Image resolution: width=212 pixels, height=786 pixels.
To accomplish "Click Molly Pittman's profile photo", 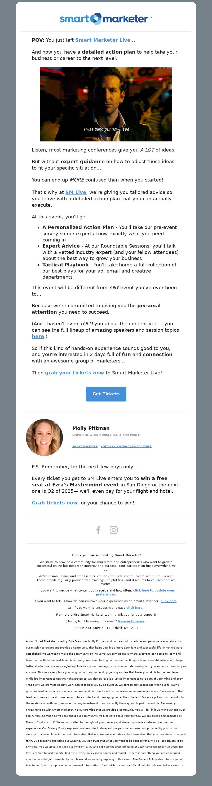I will click(x=45, y=437).
